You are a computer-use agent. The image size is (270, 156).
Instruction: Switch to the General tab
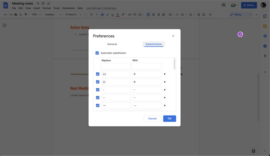(x=112, y=44)
